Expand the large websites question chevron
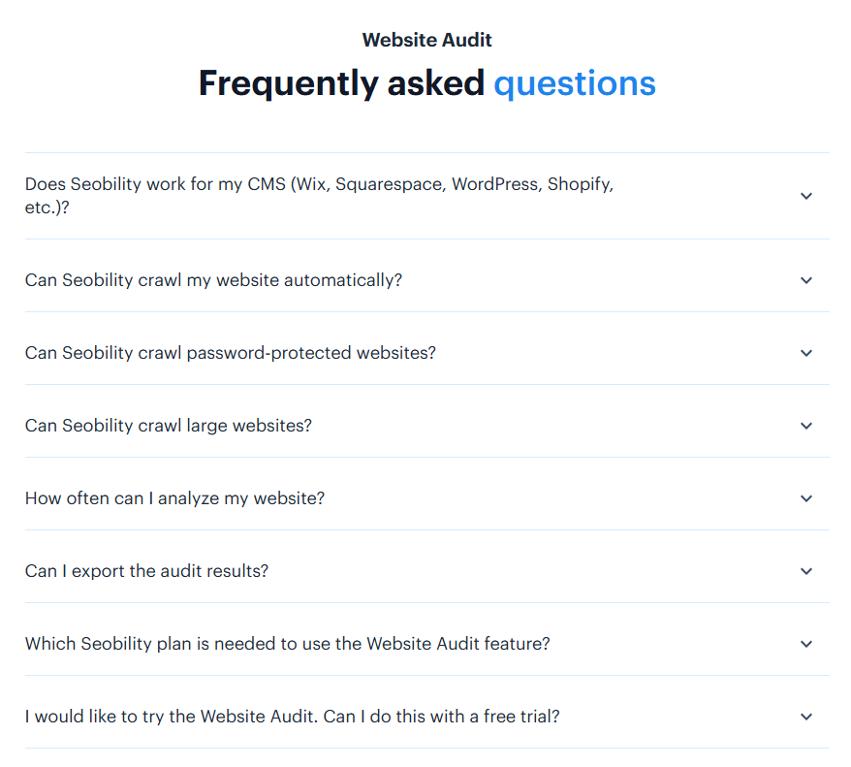Screen dimensions: 851x767 [x=806, y=426]
